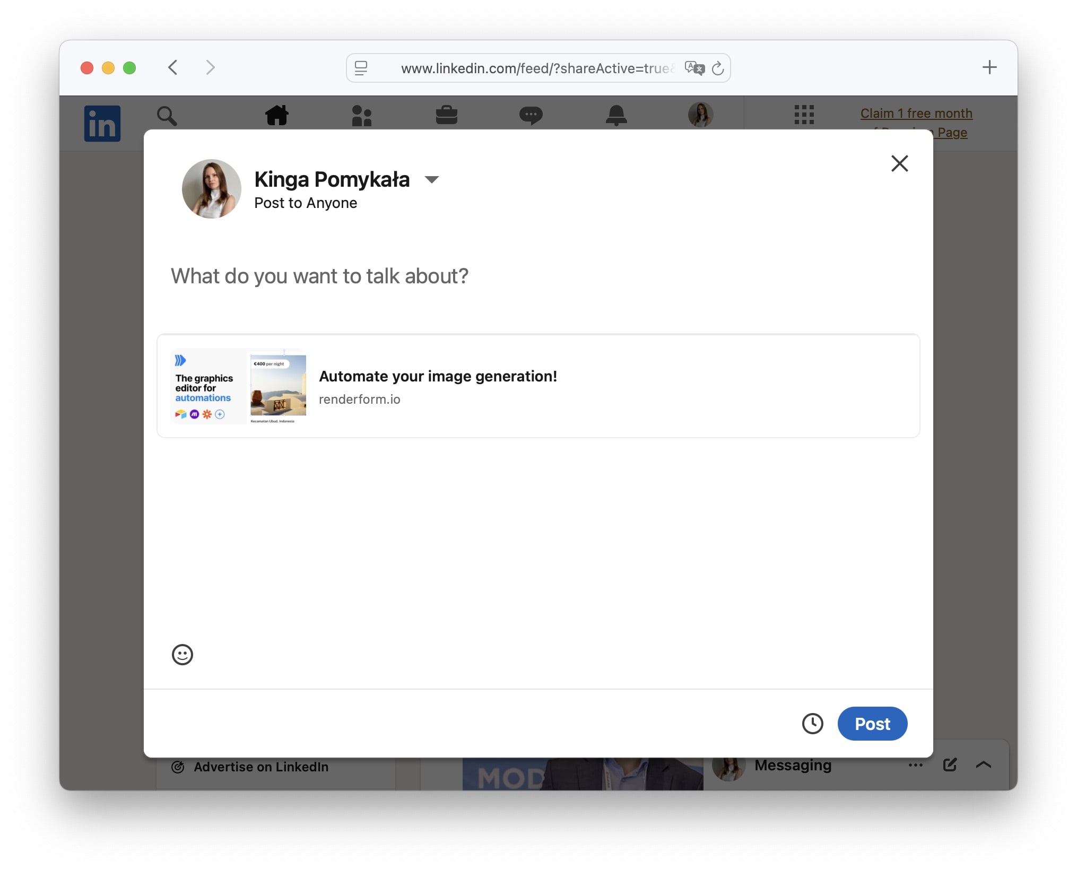This screenshot has height=869, width=1077.
Task: Follow the Claim 1 free month link
Action: [x=915, y=113]
